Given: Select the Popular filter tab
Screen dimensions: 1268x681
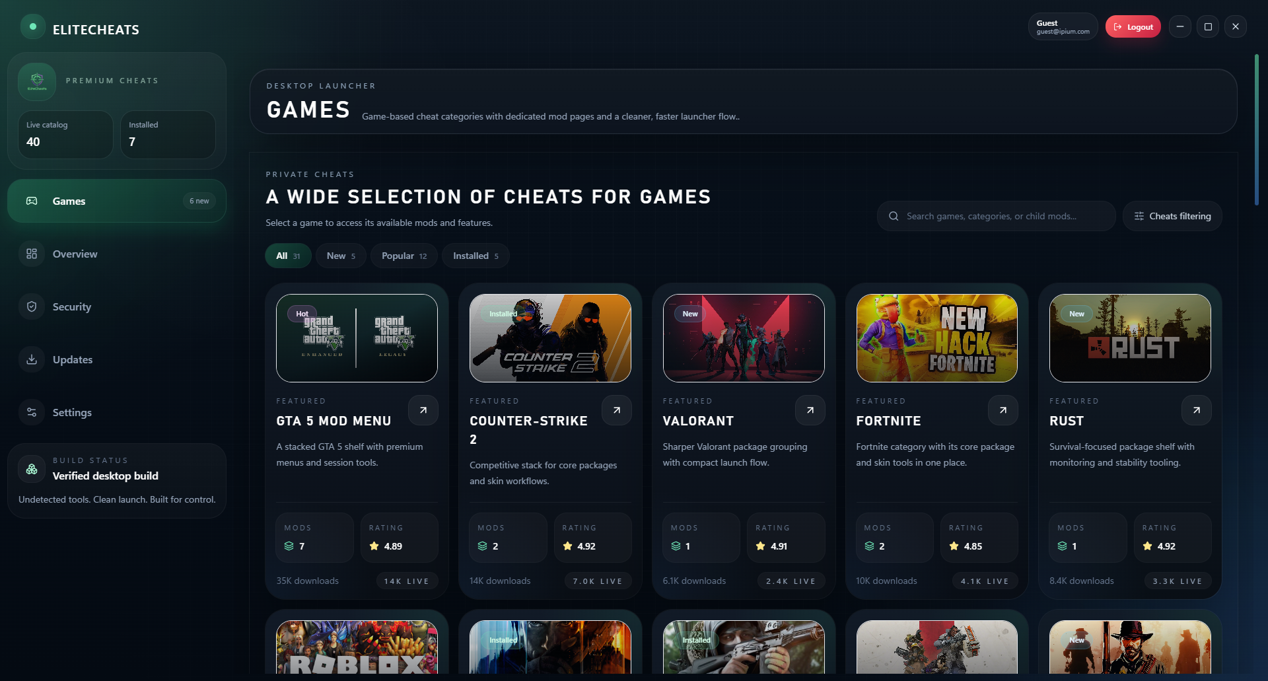Looking at the screenshot, I should (404, 256).
